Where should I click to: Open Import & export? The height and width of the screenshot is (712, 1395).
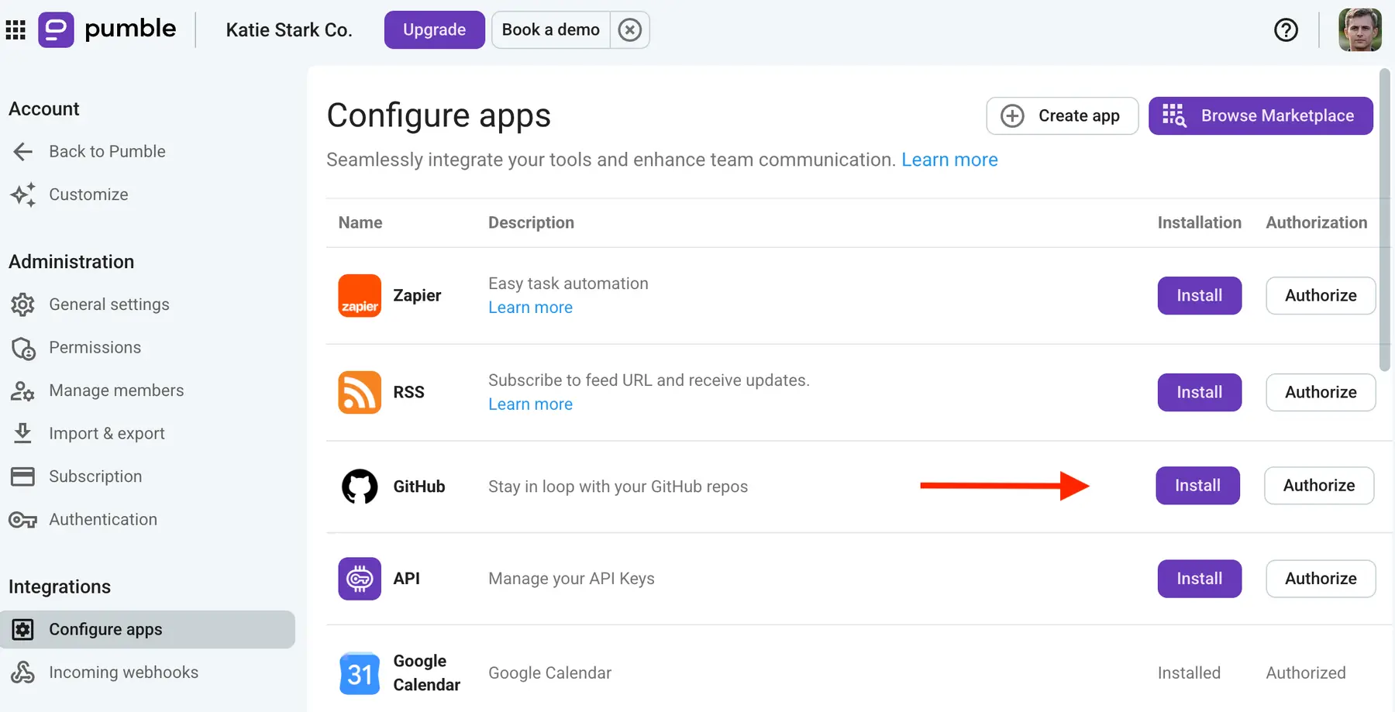click(107, 434)
